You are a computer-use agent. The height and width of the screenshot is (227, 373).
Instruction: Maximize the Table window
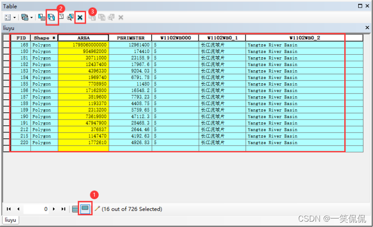pyautogui.click(x=360, y=6)
